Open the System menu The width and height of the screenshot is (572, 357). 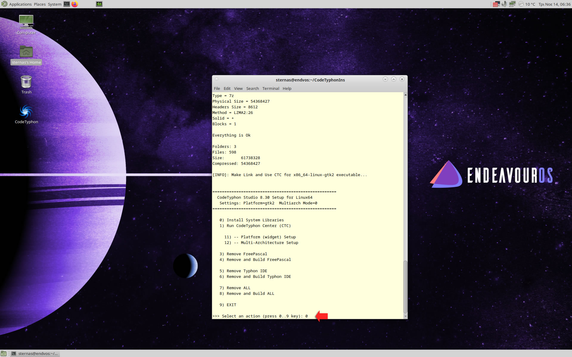pos(55,4)
